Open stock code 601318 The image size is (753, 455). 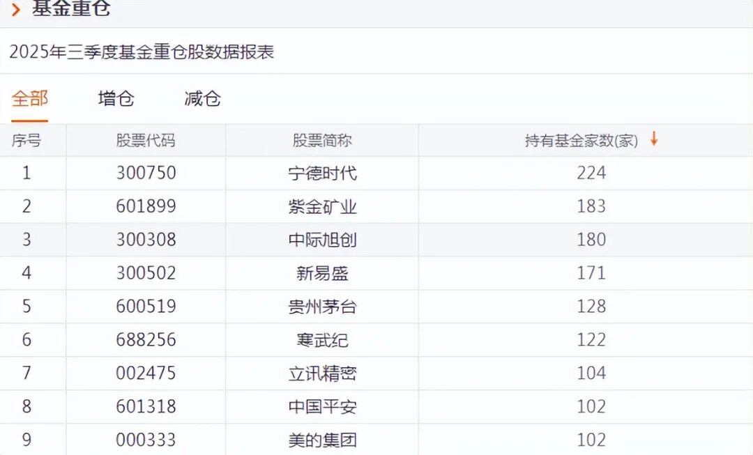coord(146,406)
